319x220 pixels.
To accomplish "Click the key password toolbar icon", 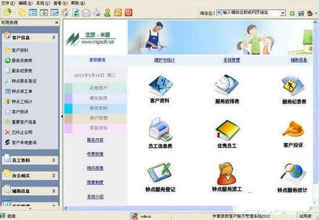I will pyautogui.click(x=118, y=13).
